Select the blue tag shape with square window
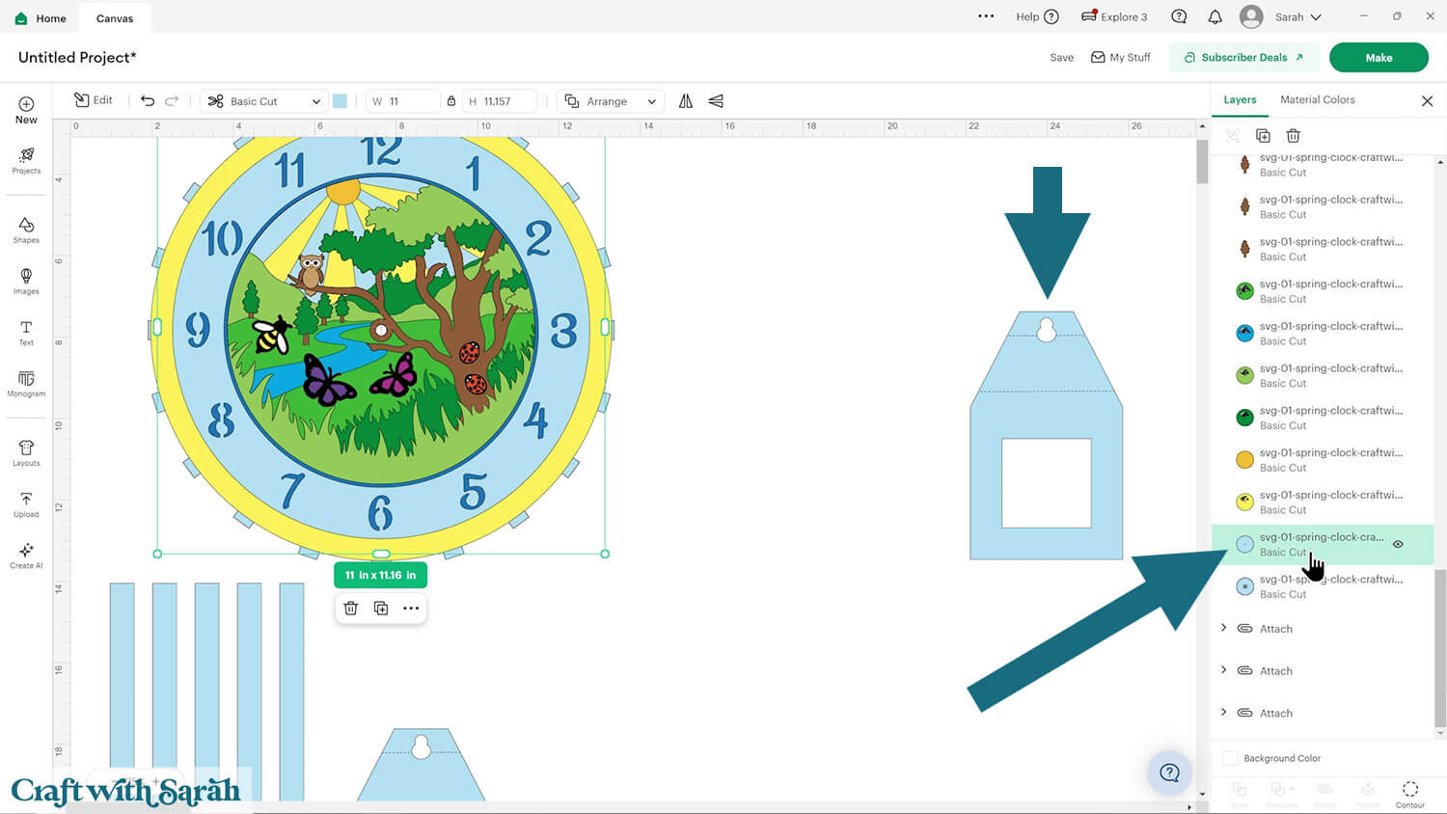Viewport: 1447px width, 814px height. coord(1047,435)
